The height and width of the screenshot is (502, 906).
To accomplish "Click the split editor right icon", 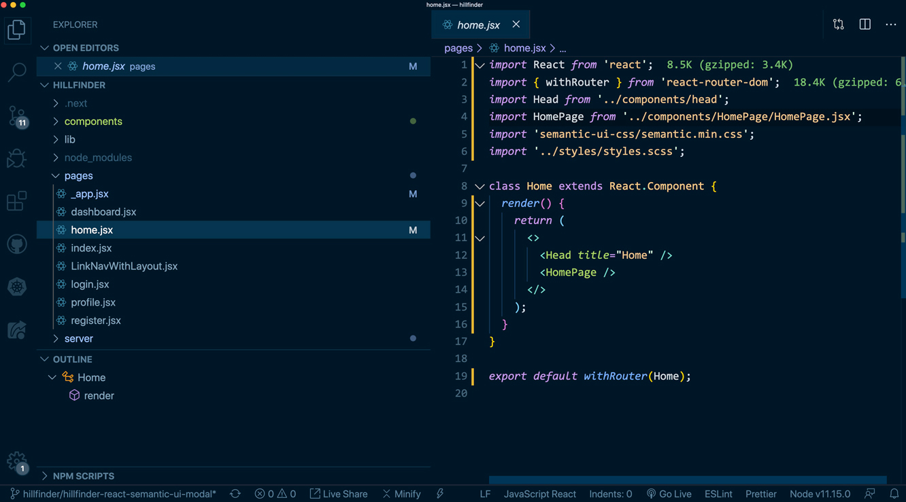I will coord(865,24).
